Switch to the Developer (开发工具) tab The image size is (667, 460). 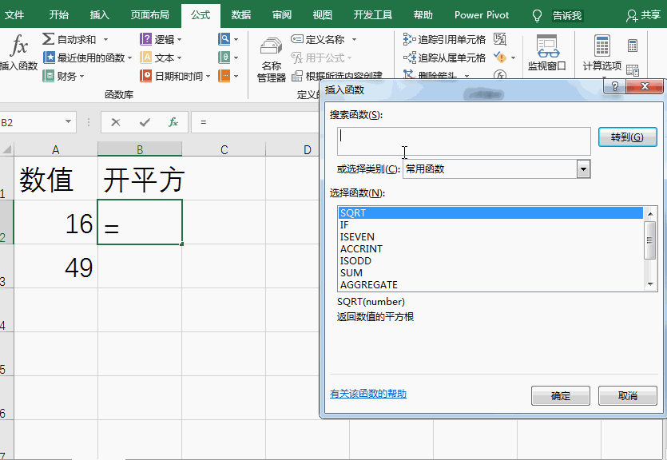tap(372, 15)
